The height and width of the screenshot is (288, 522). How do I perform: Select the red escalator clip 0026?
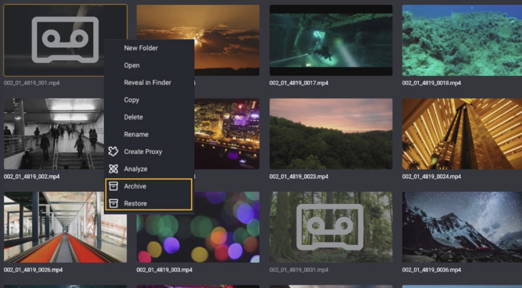click(65, 227)
